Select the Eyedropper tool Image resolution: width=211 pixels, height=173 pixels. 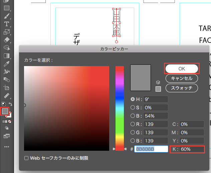tap(6, 63)
